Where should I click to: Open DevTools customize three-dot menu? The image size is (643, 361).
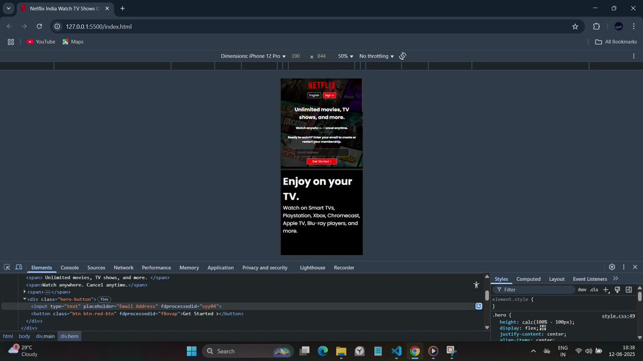point(624,267)
